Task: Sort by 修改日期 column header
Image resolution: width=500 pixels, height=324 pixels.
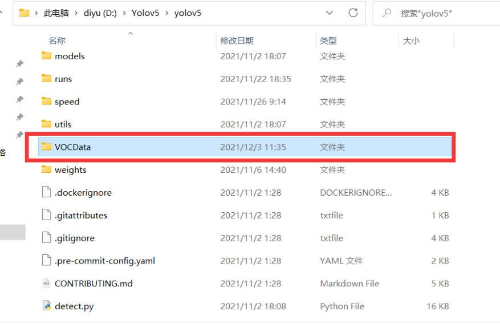Action: click(x=237, y=40)
